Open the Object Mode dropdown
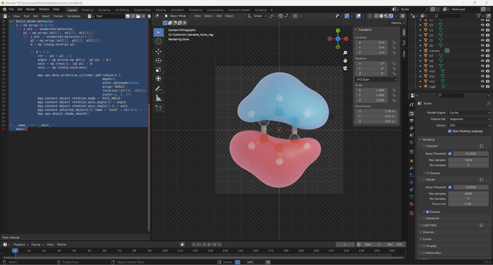The width and height of the screenshot is (493, 265). point(177,16)
